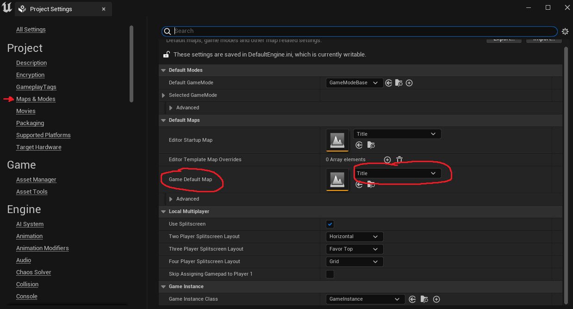This screenshot has width=573, height=309.
Task: Create new Default GameMode class with plus icon
Action: click(409, 83)
